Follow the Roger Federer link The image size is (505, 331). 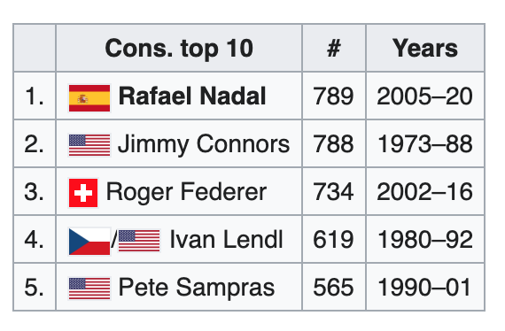pyautogui.click(x=186, y=192)
